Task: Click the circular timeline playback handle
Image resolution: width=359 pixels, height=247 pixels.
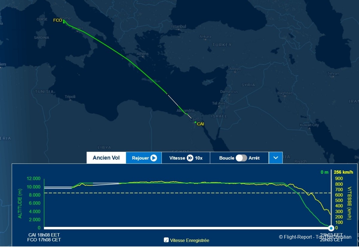Action: (331, 228)
